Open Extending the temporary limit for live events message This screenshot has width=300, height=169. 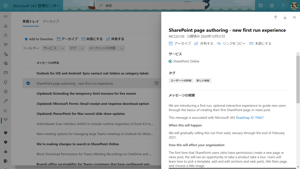(86, 93)
